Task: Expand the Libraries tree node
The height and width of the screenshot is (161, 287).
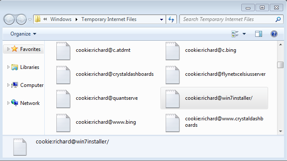Action: click(8, 67)
